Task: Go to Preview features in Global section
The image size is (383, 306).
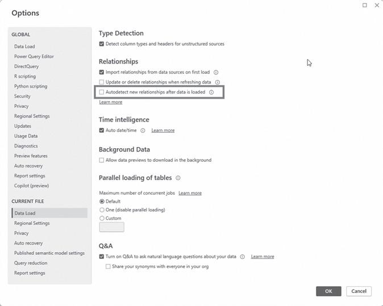Action: [x=31, y=156]
